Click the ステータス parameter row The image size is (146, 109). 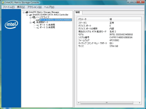(109, 23)
